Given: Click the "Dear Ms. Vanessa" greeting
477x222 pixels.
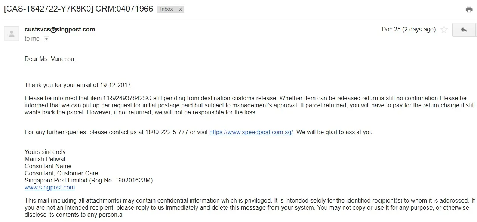Looking at the screenshot, I should [x=50, y=59].
